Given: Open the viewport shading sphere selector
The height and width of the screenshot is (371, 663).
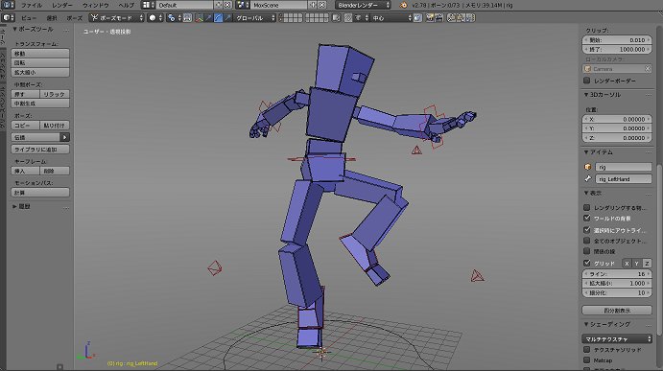Looking at the screenshot, I should pos(155,18).
